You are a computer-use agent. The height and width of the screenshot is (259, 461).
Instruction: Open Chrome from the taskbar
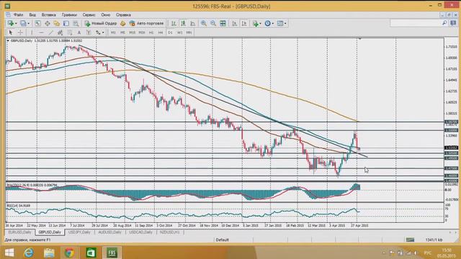[69, 253]
